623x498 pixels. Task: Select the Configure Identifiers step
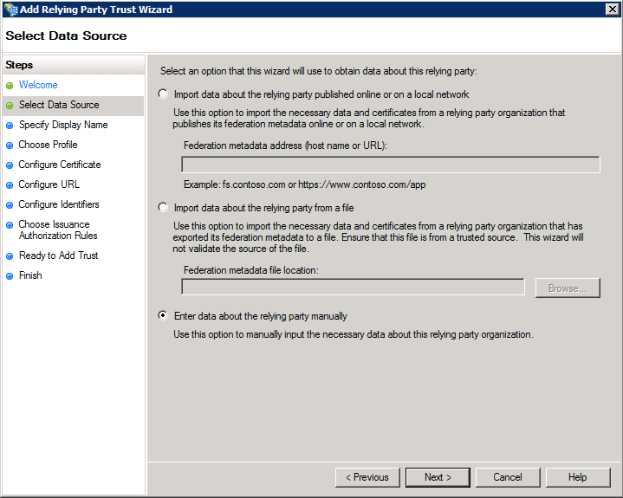[x=59, y=204]
